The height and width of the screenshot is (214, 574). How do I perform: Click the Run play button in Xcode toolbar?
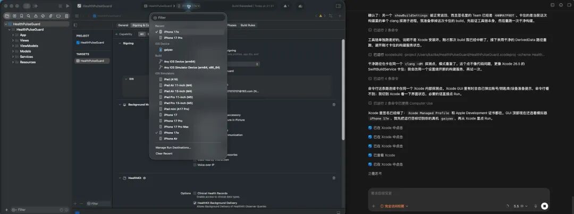click(x=67, y=6)
